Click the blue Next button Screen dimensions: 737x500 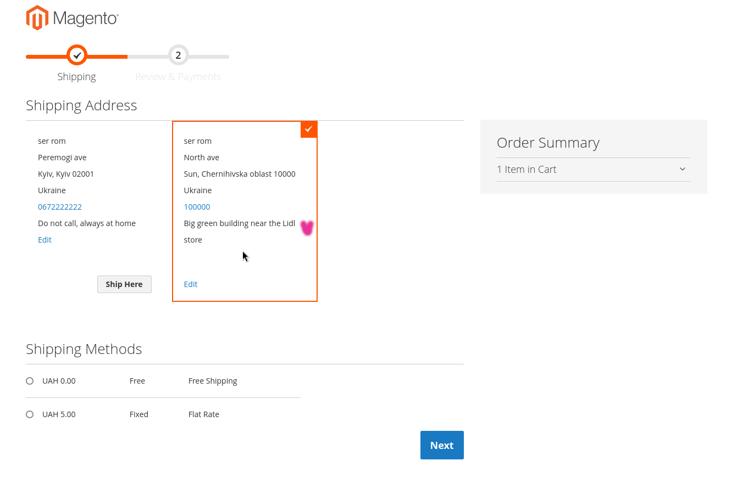442,445
